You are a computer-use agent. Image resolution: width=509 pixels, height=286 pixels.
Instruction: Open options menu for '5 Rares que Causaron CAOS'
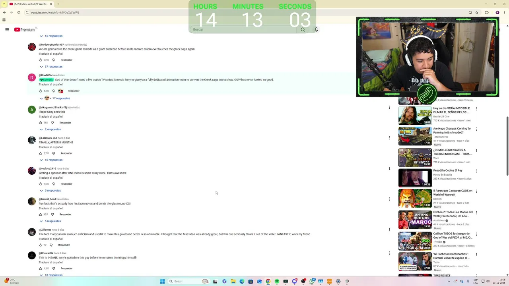[476, 191]
